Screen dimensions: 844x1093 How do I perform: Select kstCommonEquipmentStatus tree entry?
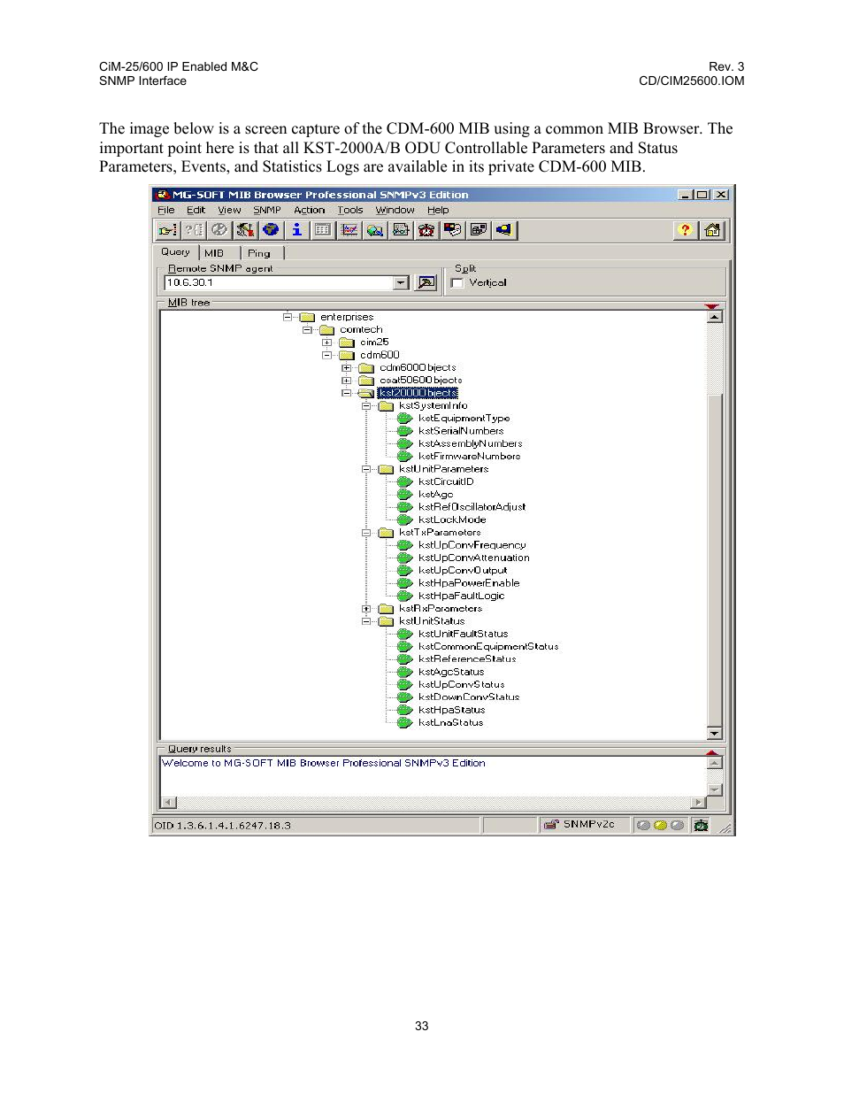[488, 647]
